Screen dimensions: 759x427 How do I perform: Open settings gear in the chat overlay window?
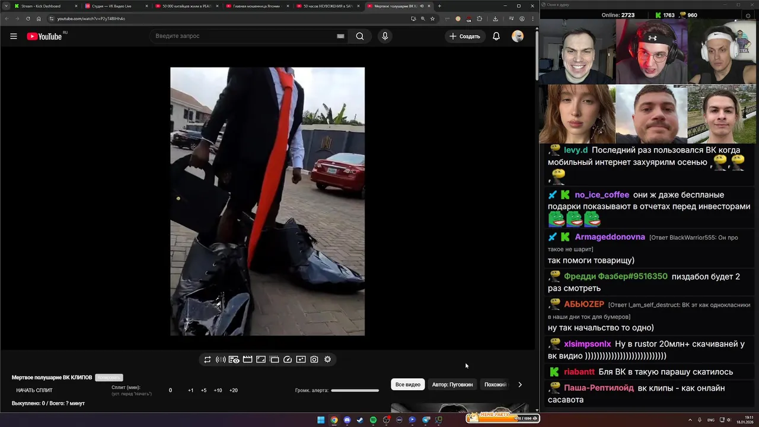[x=747, y=15]
